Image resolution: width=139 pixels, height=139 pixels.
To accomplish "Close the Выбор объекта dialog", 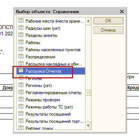I will 122,12.
